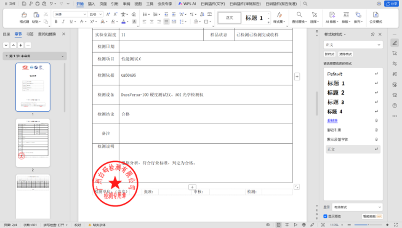
Task: Click the Official Document Mode icon
Action: tap(376, 15)
